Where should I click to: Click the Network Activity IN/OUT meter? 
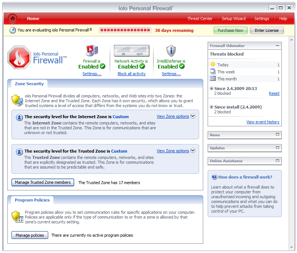(132, 51)
